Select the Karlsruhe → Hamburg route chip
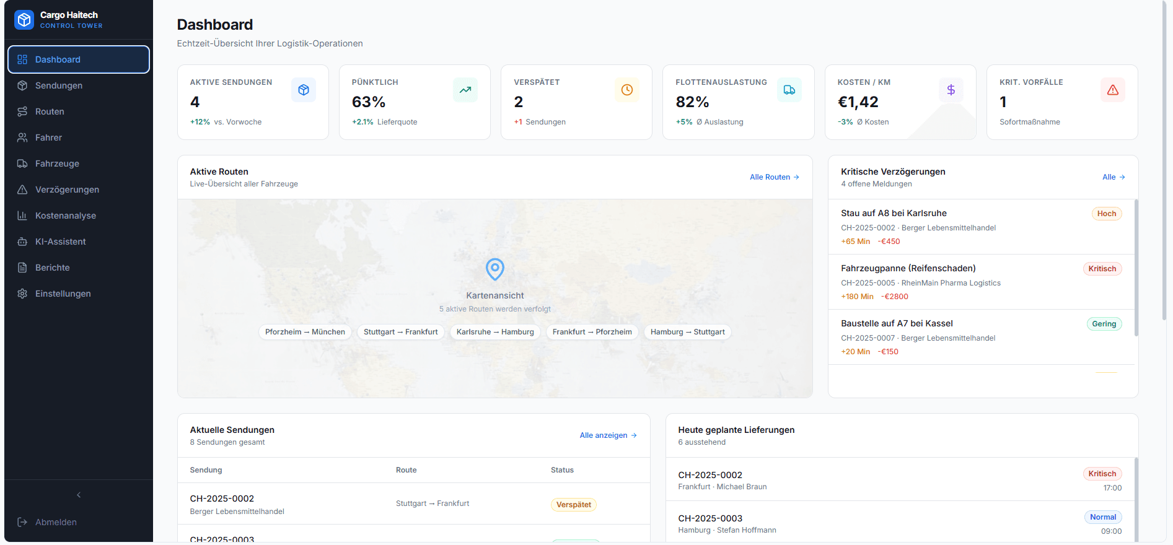Viewport: 1173px width, 545px height. pos(495,332)
